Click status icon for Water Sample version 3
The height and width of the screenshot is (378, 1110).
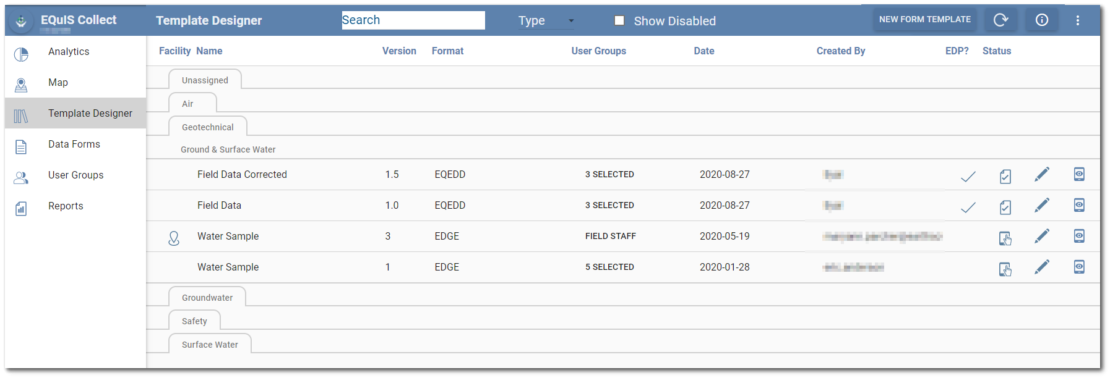(x=1005, y=238)
